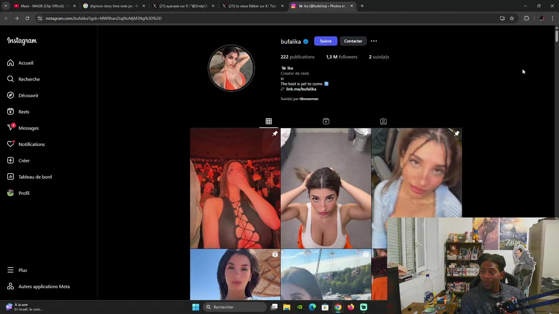Open the beach reel with short hair

click(235, 275)
